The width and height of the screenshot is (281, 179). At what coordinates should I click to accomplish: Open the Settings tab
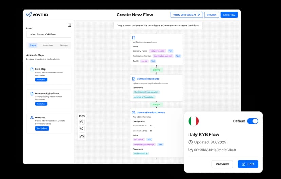coord(63,45)
